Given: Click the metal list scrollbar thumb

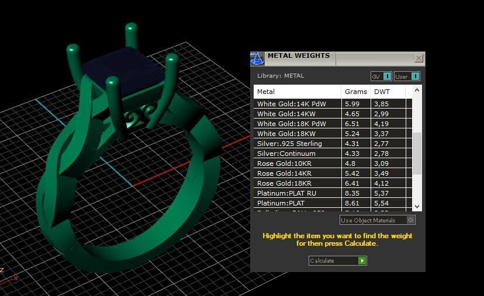Looking at the screenshot, I should click(417, 154).
